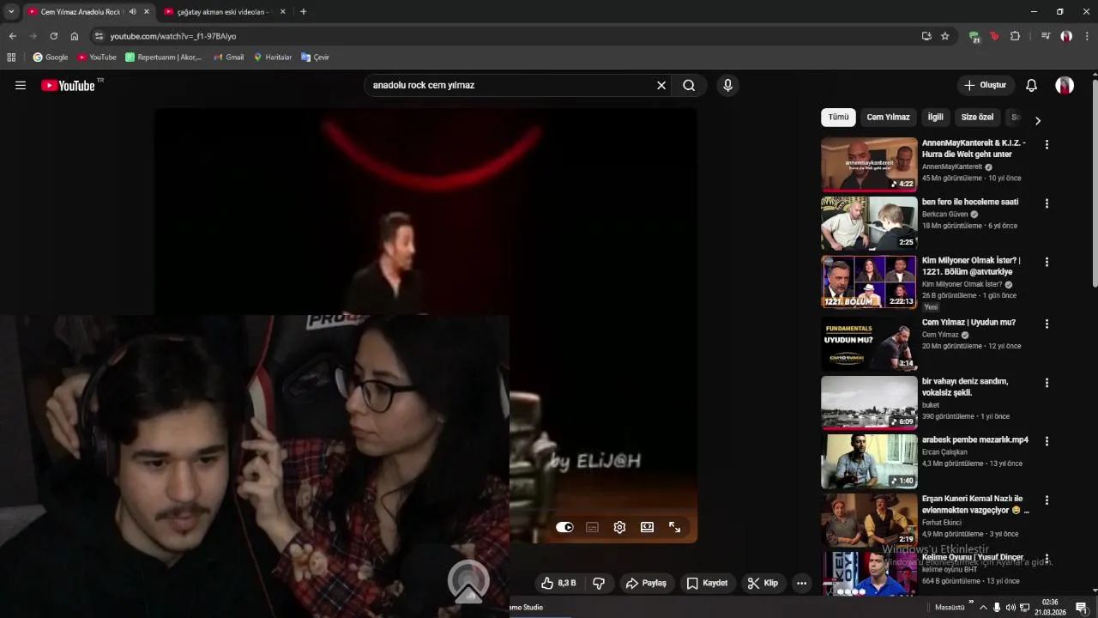Open options for ben fero video
This screenshot has width=1098, height=618.
pyautogui.click(x=1047, y=203)
